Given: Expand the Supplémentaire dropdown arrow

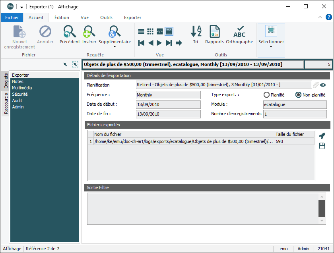Looking at the screenshot, I should 115,47.
